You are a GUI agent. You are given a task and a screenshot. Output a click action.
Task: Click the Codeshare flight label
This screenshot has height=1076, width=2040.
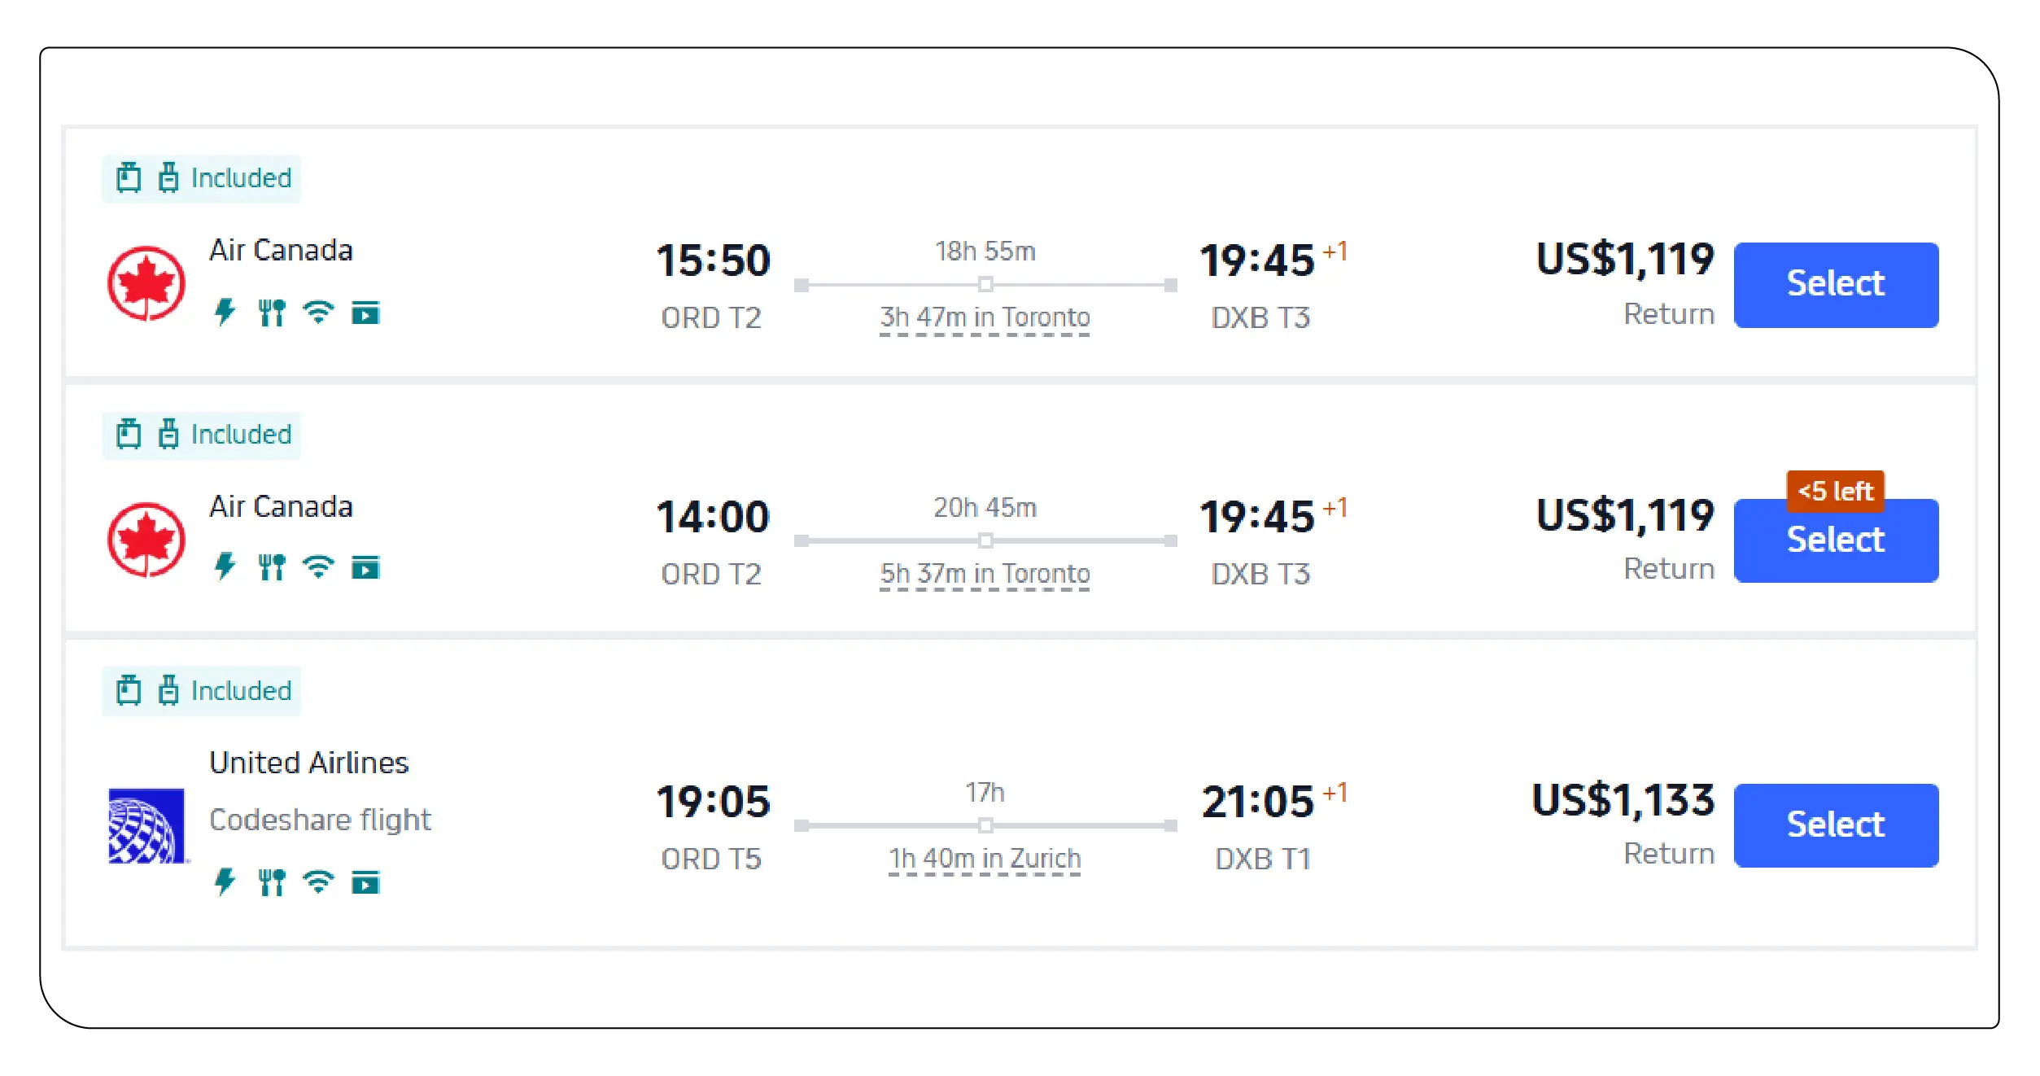320,820
